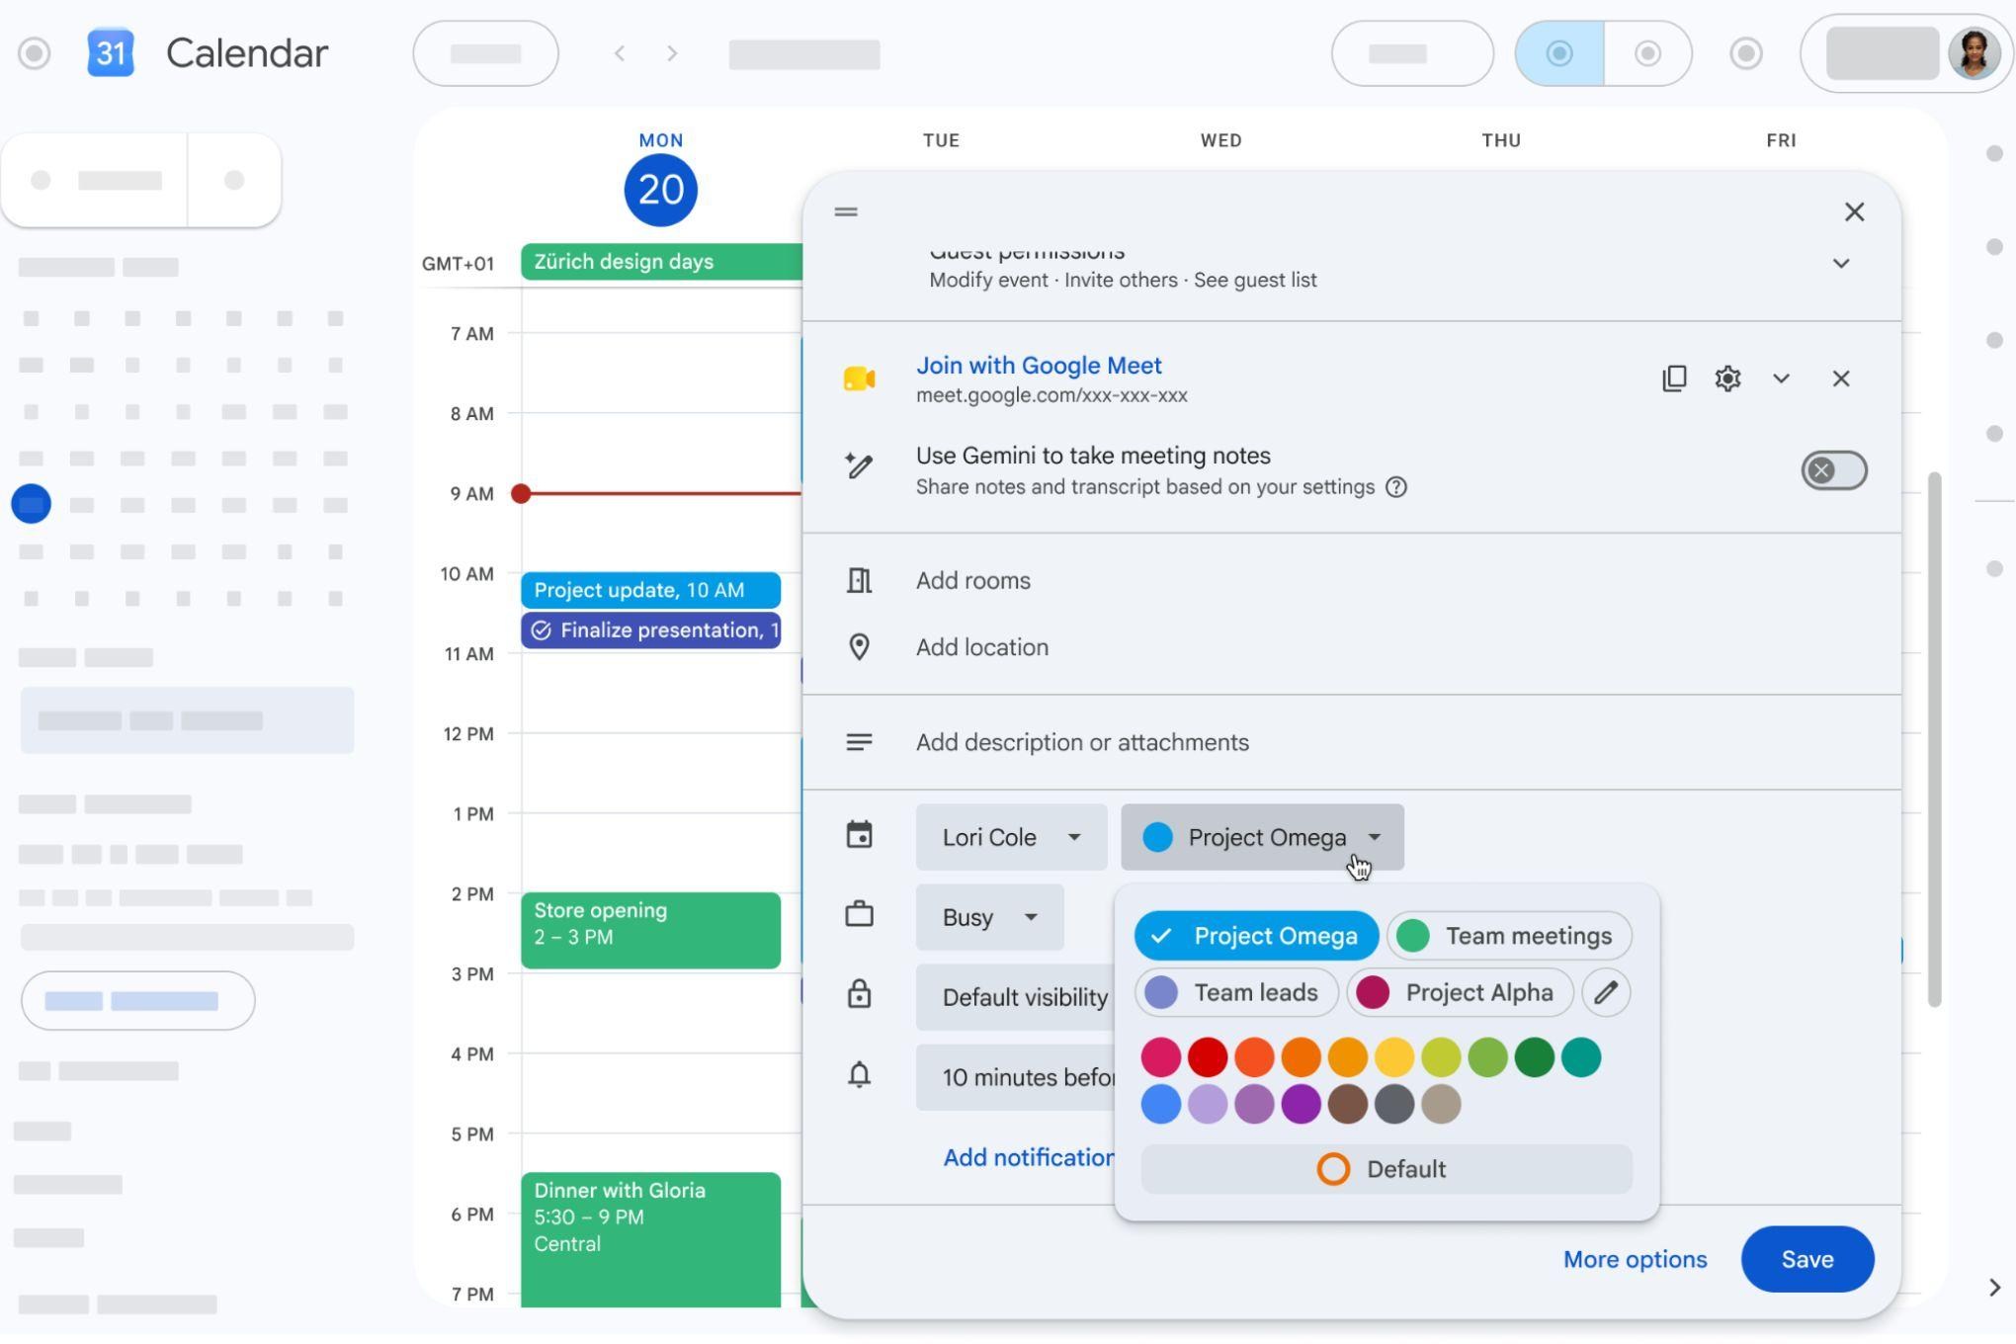Close the event creation dialog
Screen dimensions: 2016x1344
click(1854, 211)
